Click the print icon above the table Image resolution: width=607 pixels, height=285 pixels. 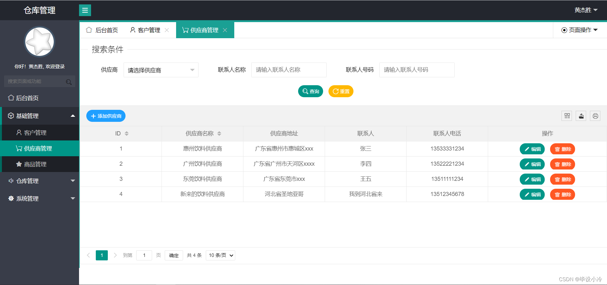(x=595, y=116)
